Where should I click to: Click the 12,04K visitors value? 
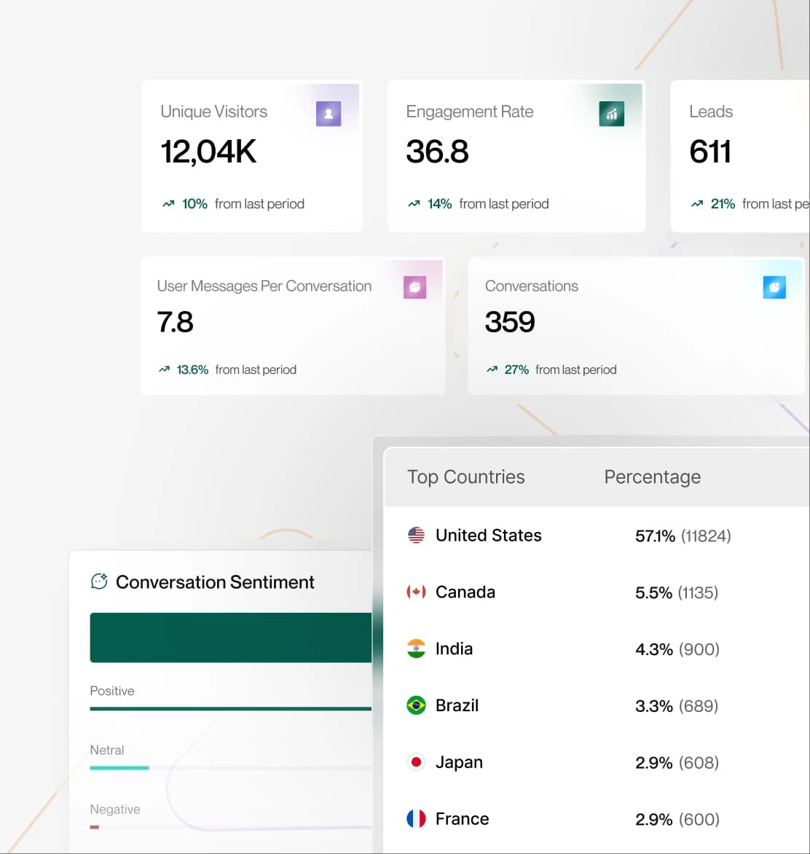pyautogui.click(x=208, y=151)
